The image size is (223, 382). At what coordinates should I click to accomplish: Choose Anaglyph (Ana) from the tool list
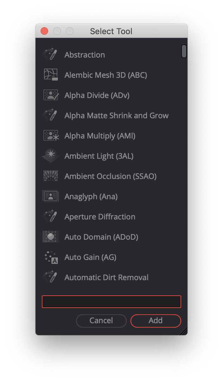point(91,196)
